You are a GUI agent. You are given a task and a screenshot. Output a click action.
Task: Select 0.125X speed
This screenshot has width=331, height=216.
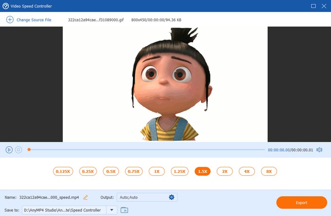click(x=63, y=171)
